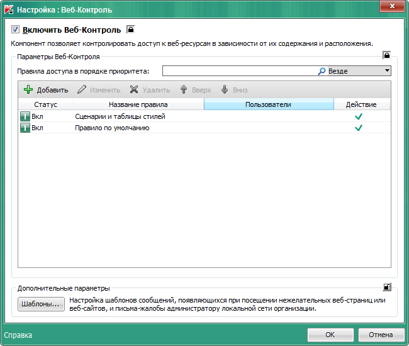
Task: Click inside the rules search input field
Action: tap(240, 71)
